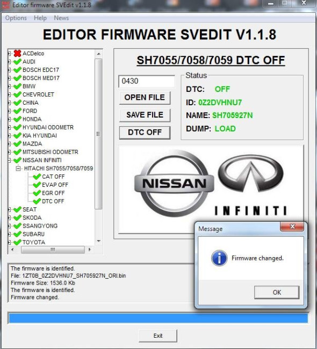Click the red X icon beside ACDelco
317x349 pixels.
coord(17,53)
